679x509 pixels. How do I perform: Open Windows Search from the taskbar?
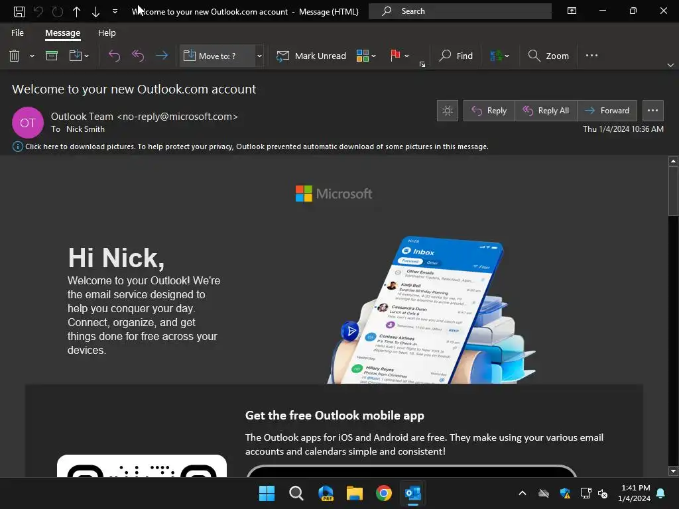pos(296,493)
